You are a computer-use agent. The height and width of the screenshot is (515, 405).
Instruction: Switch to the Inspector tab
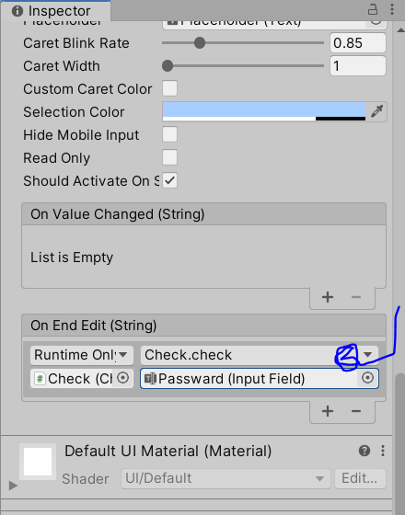pos(56,11)
